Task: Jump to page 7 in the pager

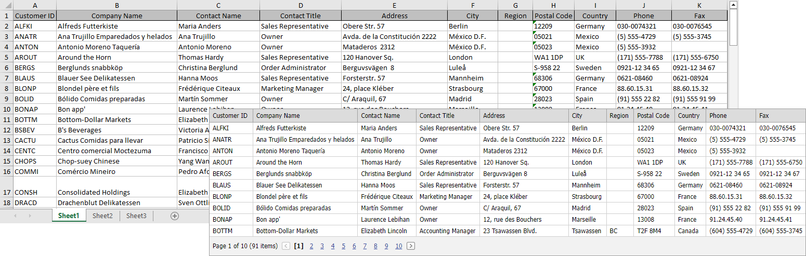Action: click(x=365, y=246)
